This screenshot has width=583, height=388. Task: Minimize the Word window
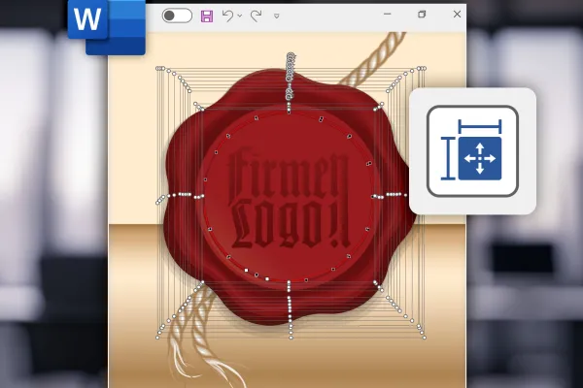pos(388,15)
